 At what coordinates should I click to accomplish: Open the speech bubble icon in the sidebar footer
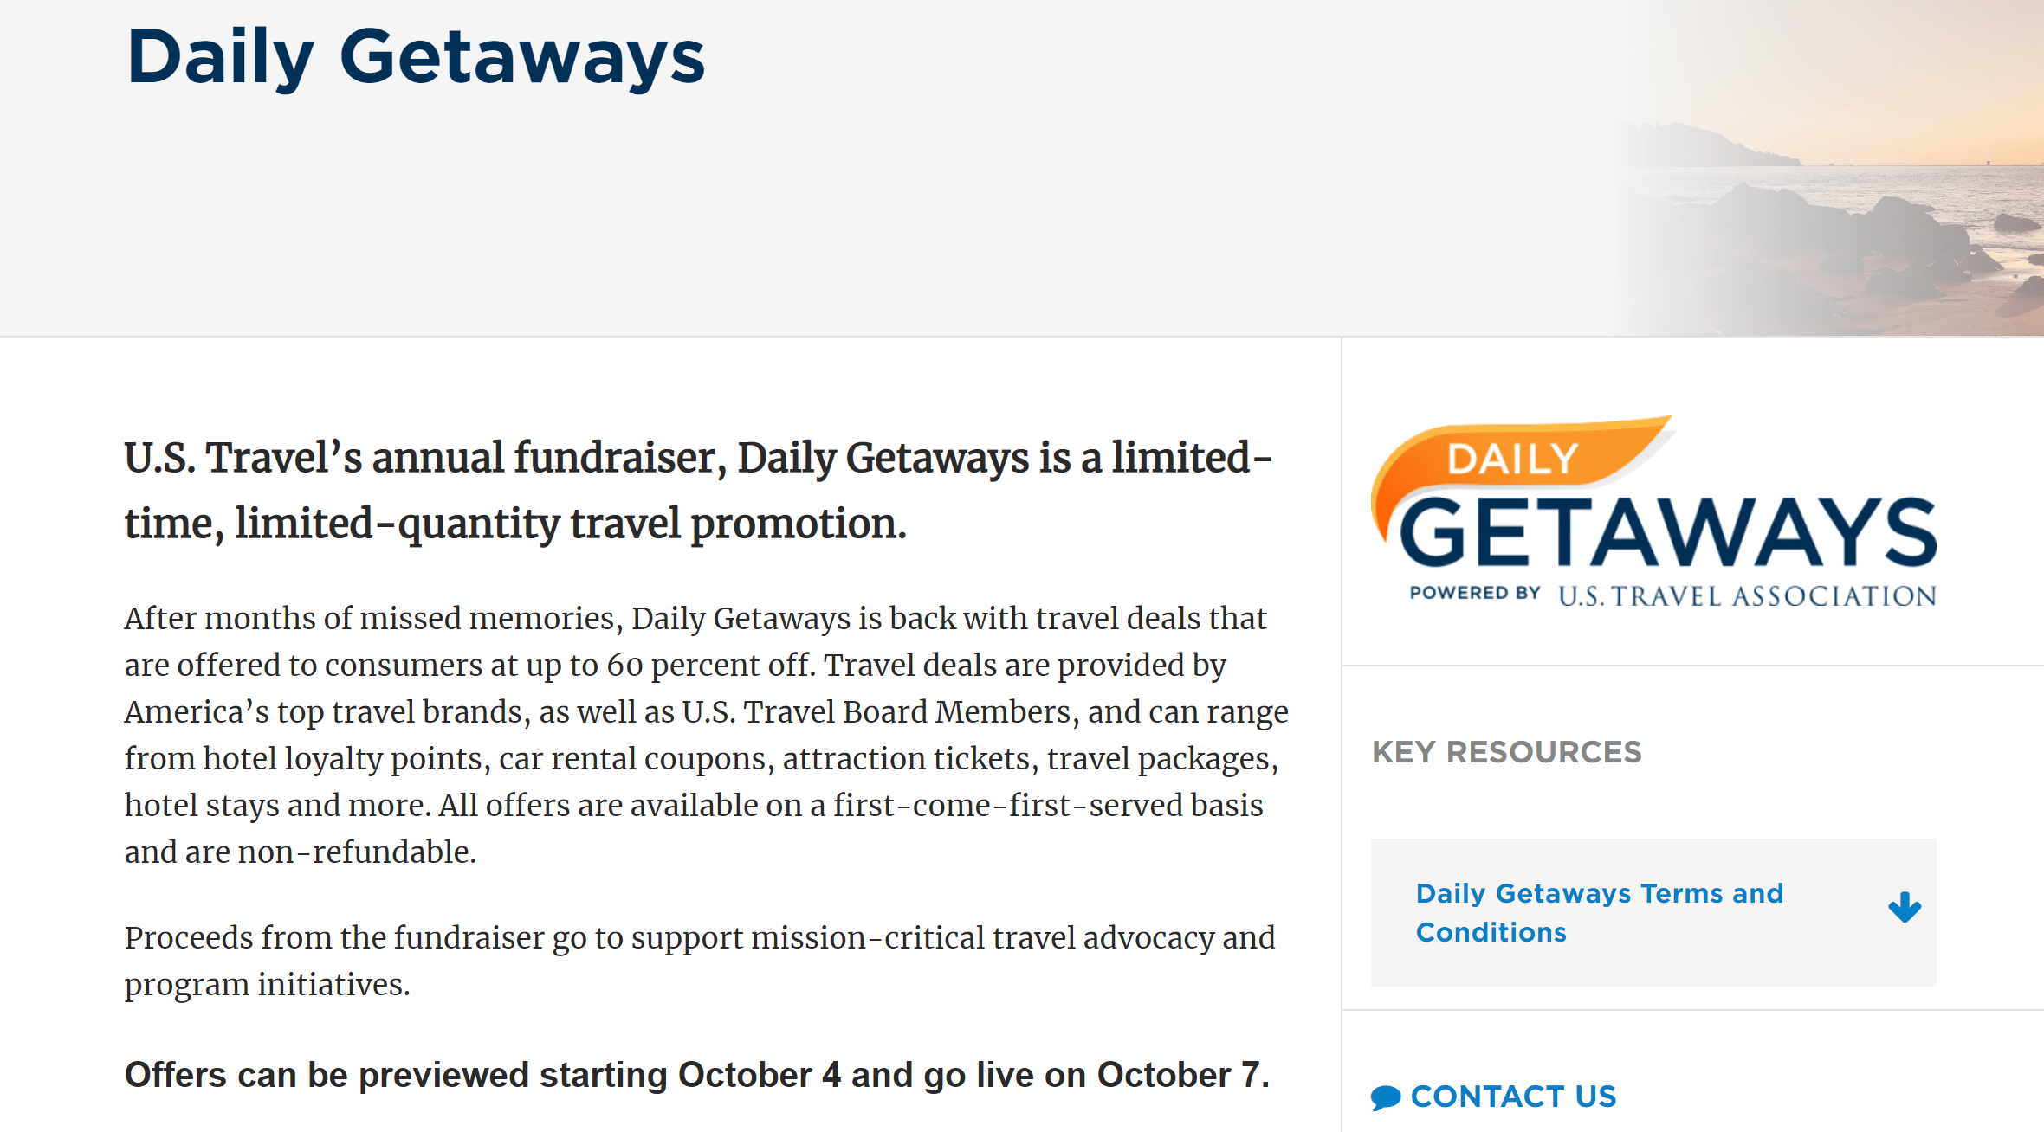pyautogui.click(x=1387, y=1096)
